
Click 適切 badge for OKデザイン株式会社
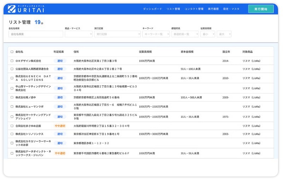[60, 61]
